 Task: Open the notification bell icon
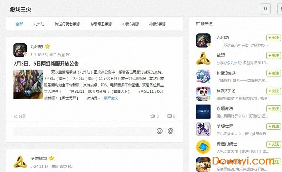click(x=265, y=9)
